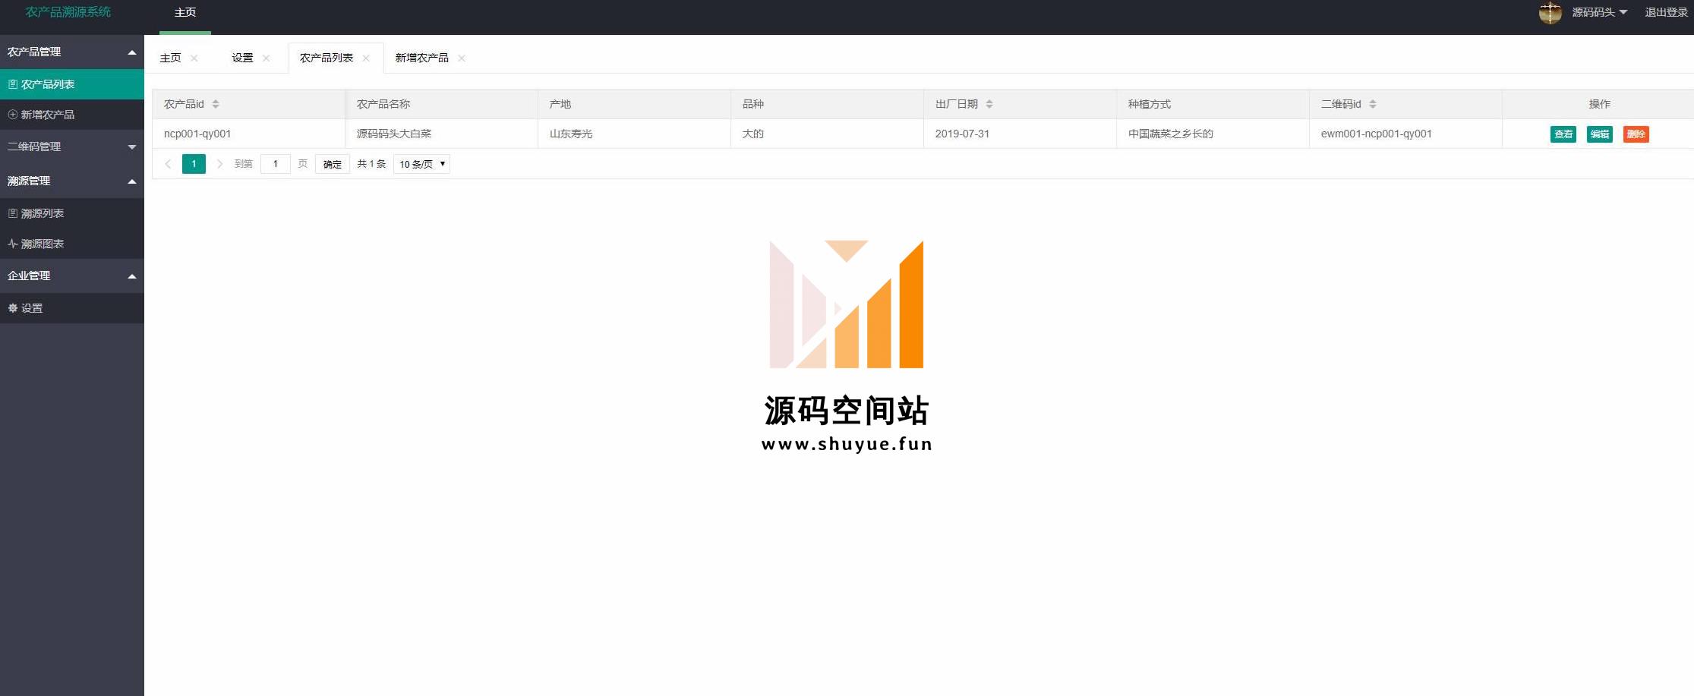This screenshot has width=1694, height=696.
Task: Switch to the 新增农产品 page tab
Action: (x=422, y=58)
